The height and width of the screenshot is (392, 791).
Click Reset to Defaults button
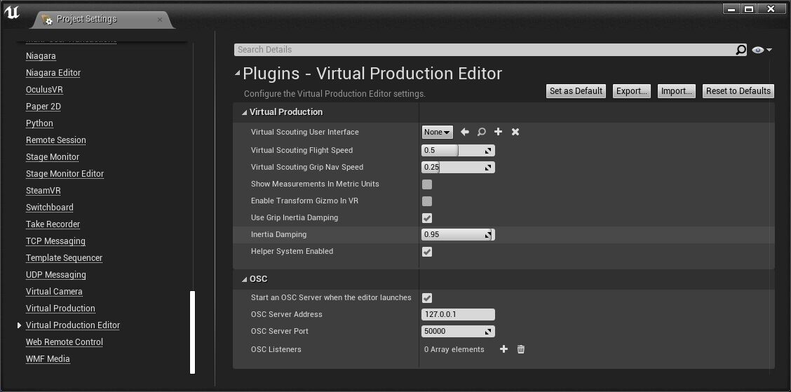pyautogui.click(x=738, y=91)
